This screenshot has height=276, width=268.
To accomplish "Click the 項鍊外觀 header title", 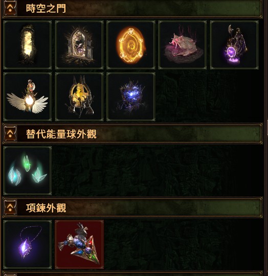I will coord(46,208).
